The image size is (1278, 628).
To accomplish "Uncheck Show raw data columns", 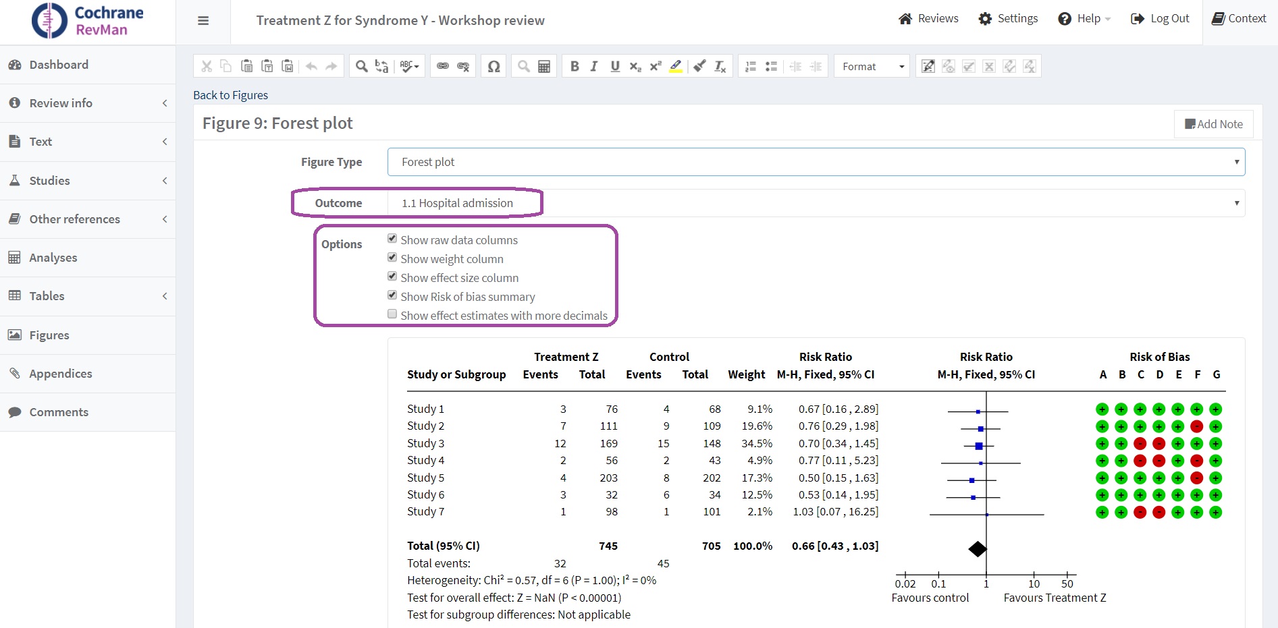I will pos(392,239).
